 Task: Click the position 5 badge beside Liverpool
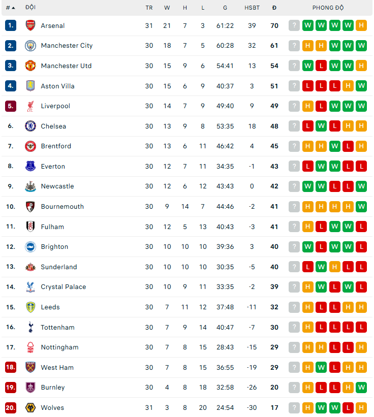coord(11,106)
